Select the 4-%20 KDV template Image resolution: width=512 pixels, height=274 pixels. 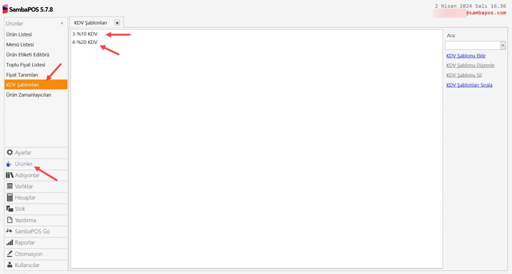(84, 42)
